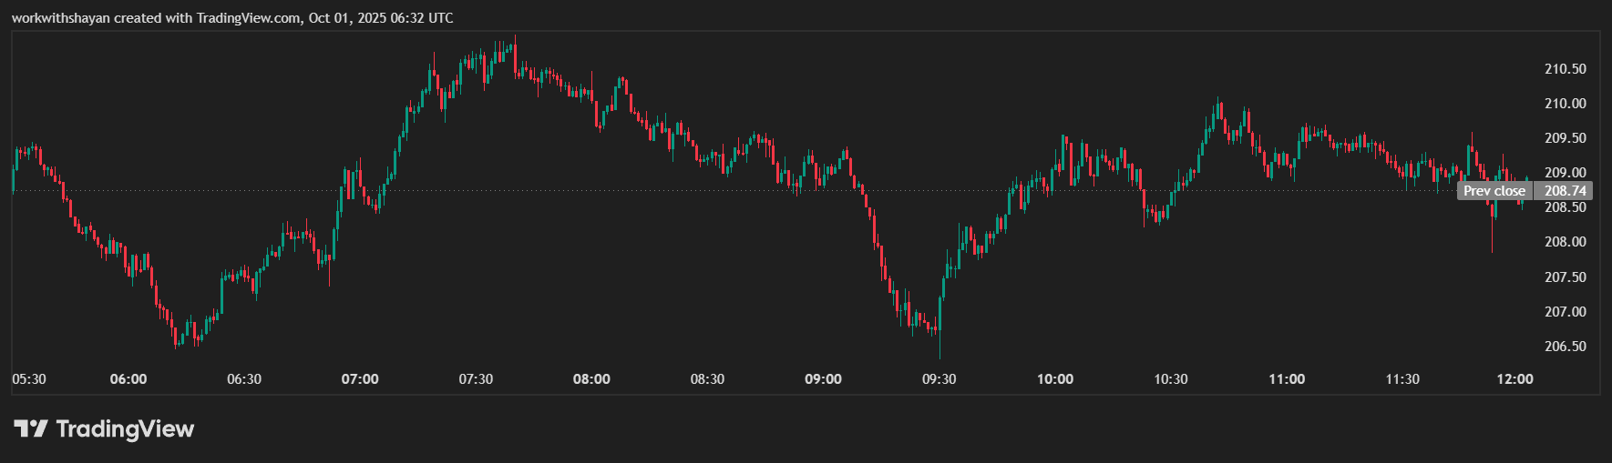Click the 05:30 time axis label
This screenshot has width=1612, height=463.
coord(29,379)
